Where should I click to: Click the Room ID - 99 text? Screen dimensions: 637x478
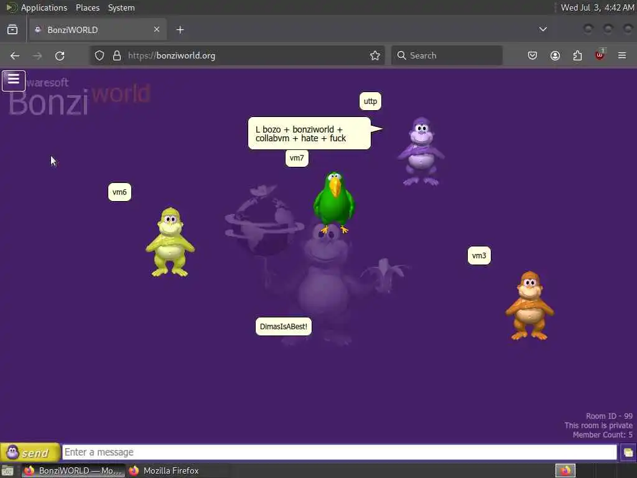coord(609,416)
